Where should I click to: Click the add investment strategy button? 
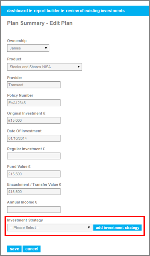click(118, 228)
